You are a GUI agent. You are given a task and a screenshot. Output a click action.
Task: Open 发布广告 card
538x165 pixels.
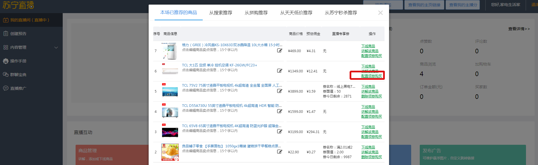(473, 155)
